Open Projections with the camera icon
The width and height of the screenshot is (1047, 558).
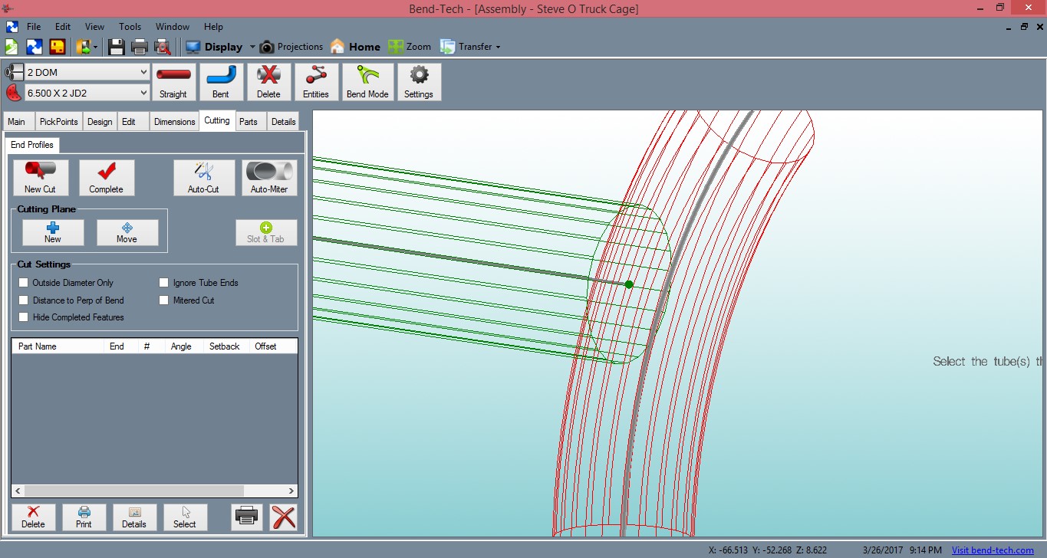click(x=291, y=47)
